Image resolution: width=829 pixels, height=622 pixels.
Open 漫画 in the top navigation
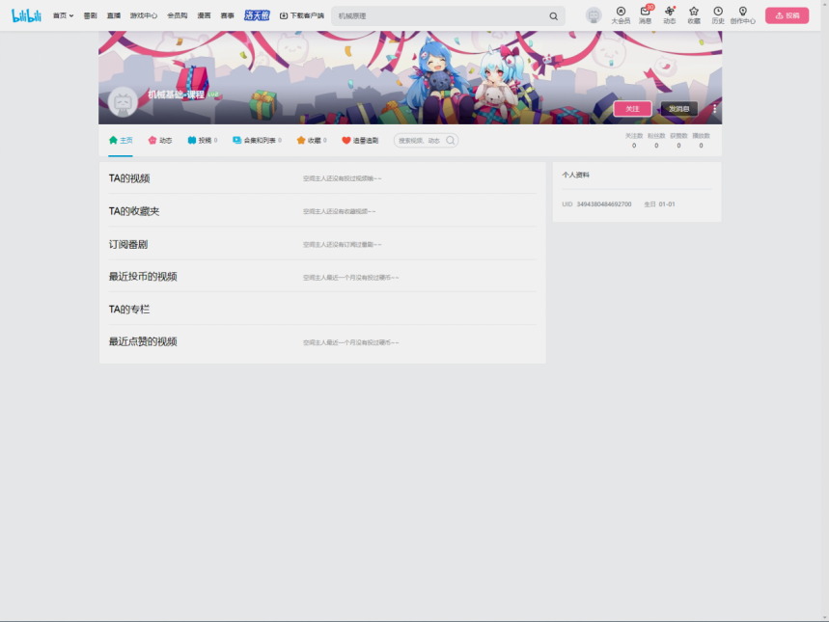pyautogui.click(x=204, y=15)
